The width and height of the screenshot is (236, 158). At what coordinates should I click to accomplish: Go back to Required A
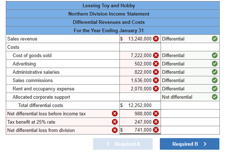tap(123, 144)
